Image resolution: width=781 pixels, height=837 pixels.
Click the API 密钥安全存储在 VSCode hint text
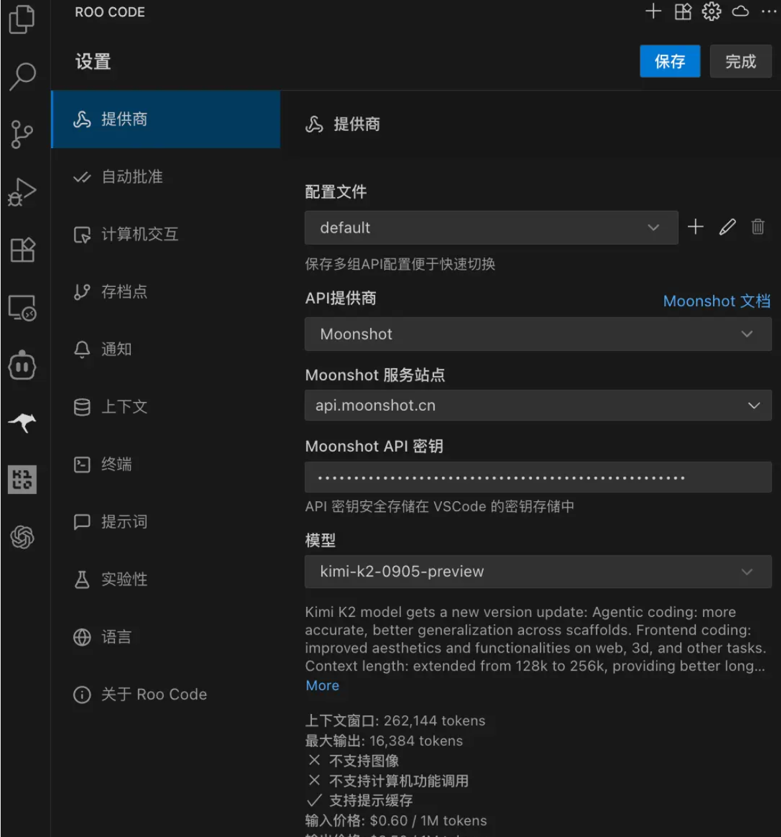[439, 506]
